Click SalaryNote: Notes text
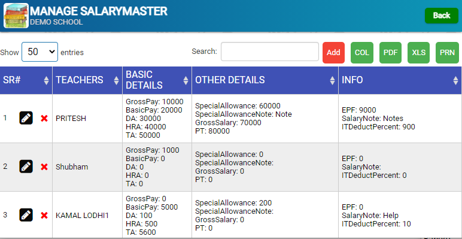This screenshot has width=462, height=239. (x=372, y=119)
